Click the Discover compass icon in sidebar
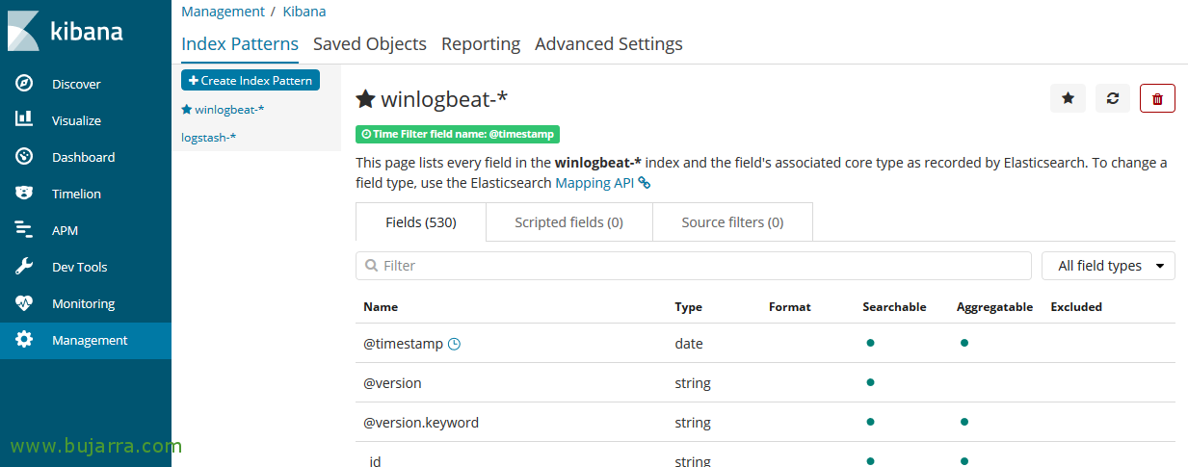Image resolution: width=1188 pixels, height=467 pixels. coord(24,84)
